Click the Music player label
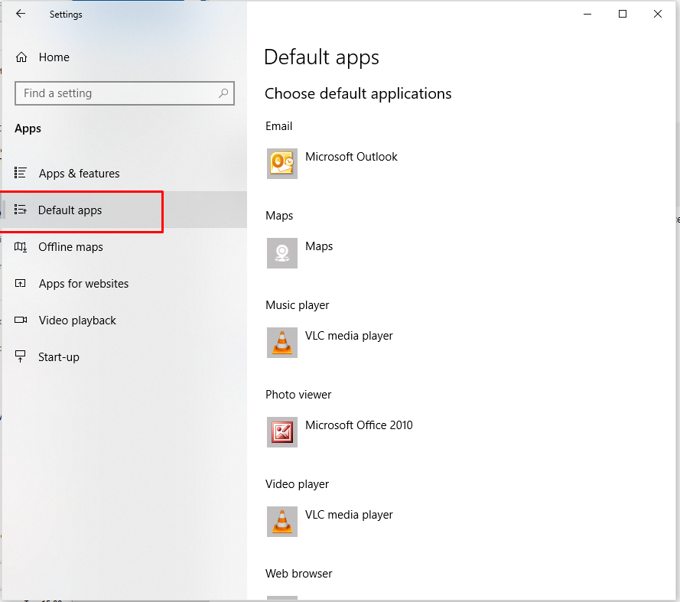The height and width of the screenshot is (602, 680). click(297, 305)
